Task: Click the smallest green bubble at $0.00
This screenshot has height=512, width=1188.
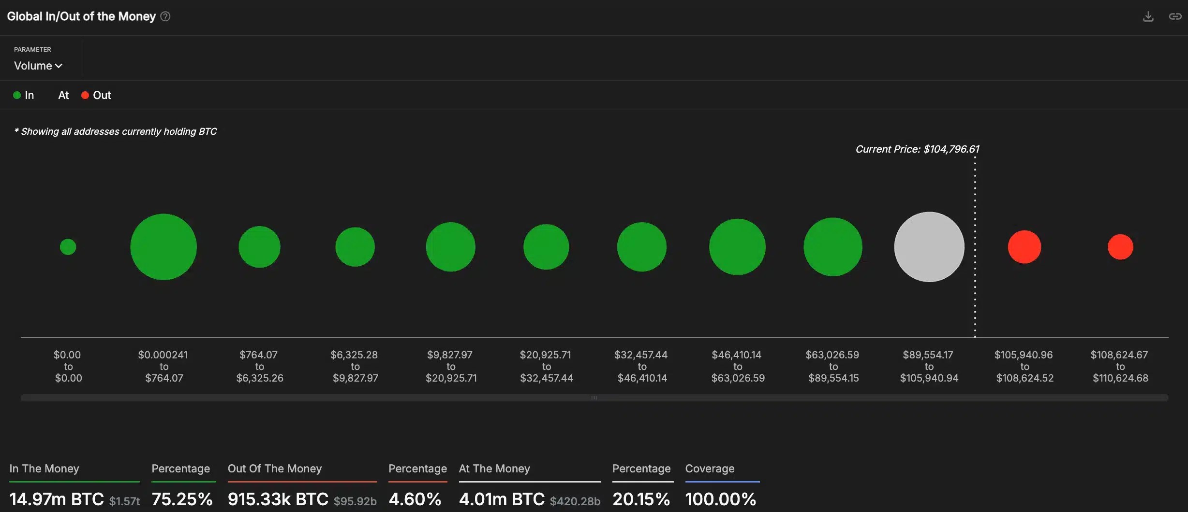Action: click(x=68, y=247)
